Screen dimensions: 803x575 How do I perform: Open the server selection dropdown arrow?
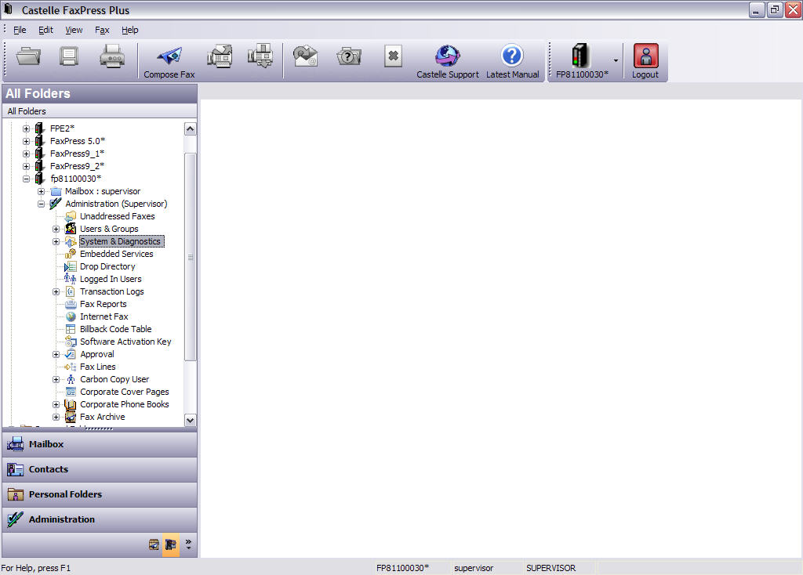[616, 60]
